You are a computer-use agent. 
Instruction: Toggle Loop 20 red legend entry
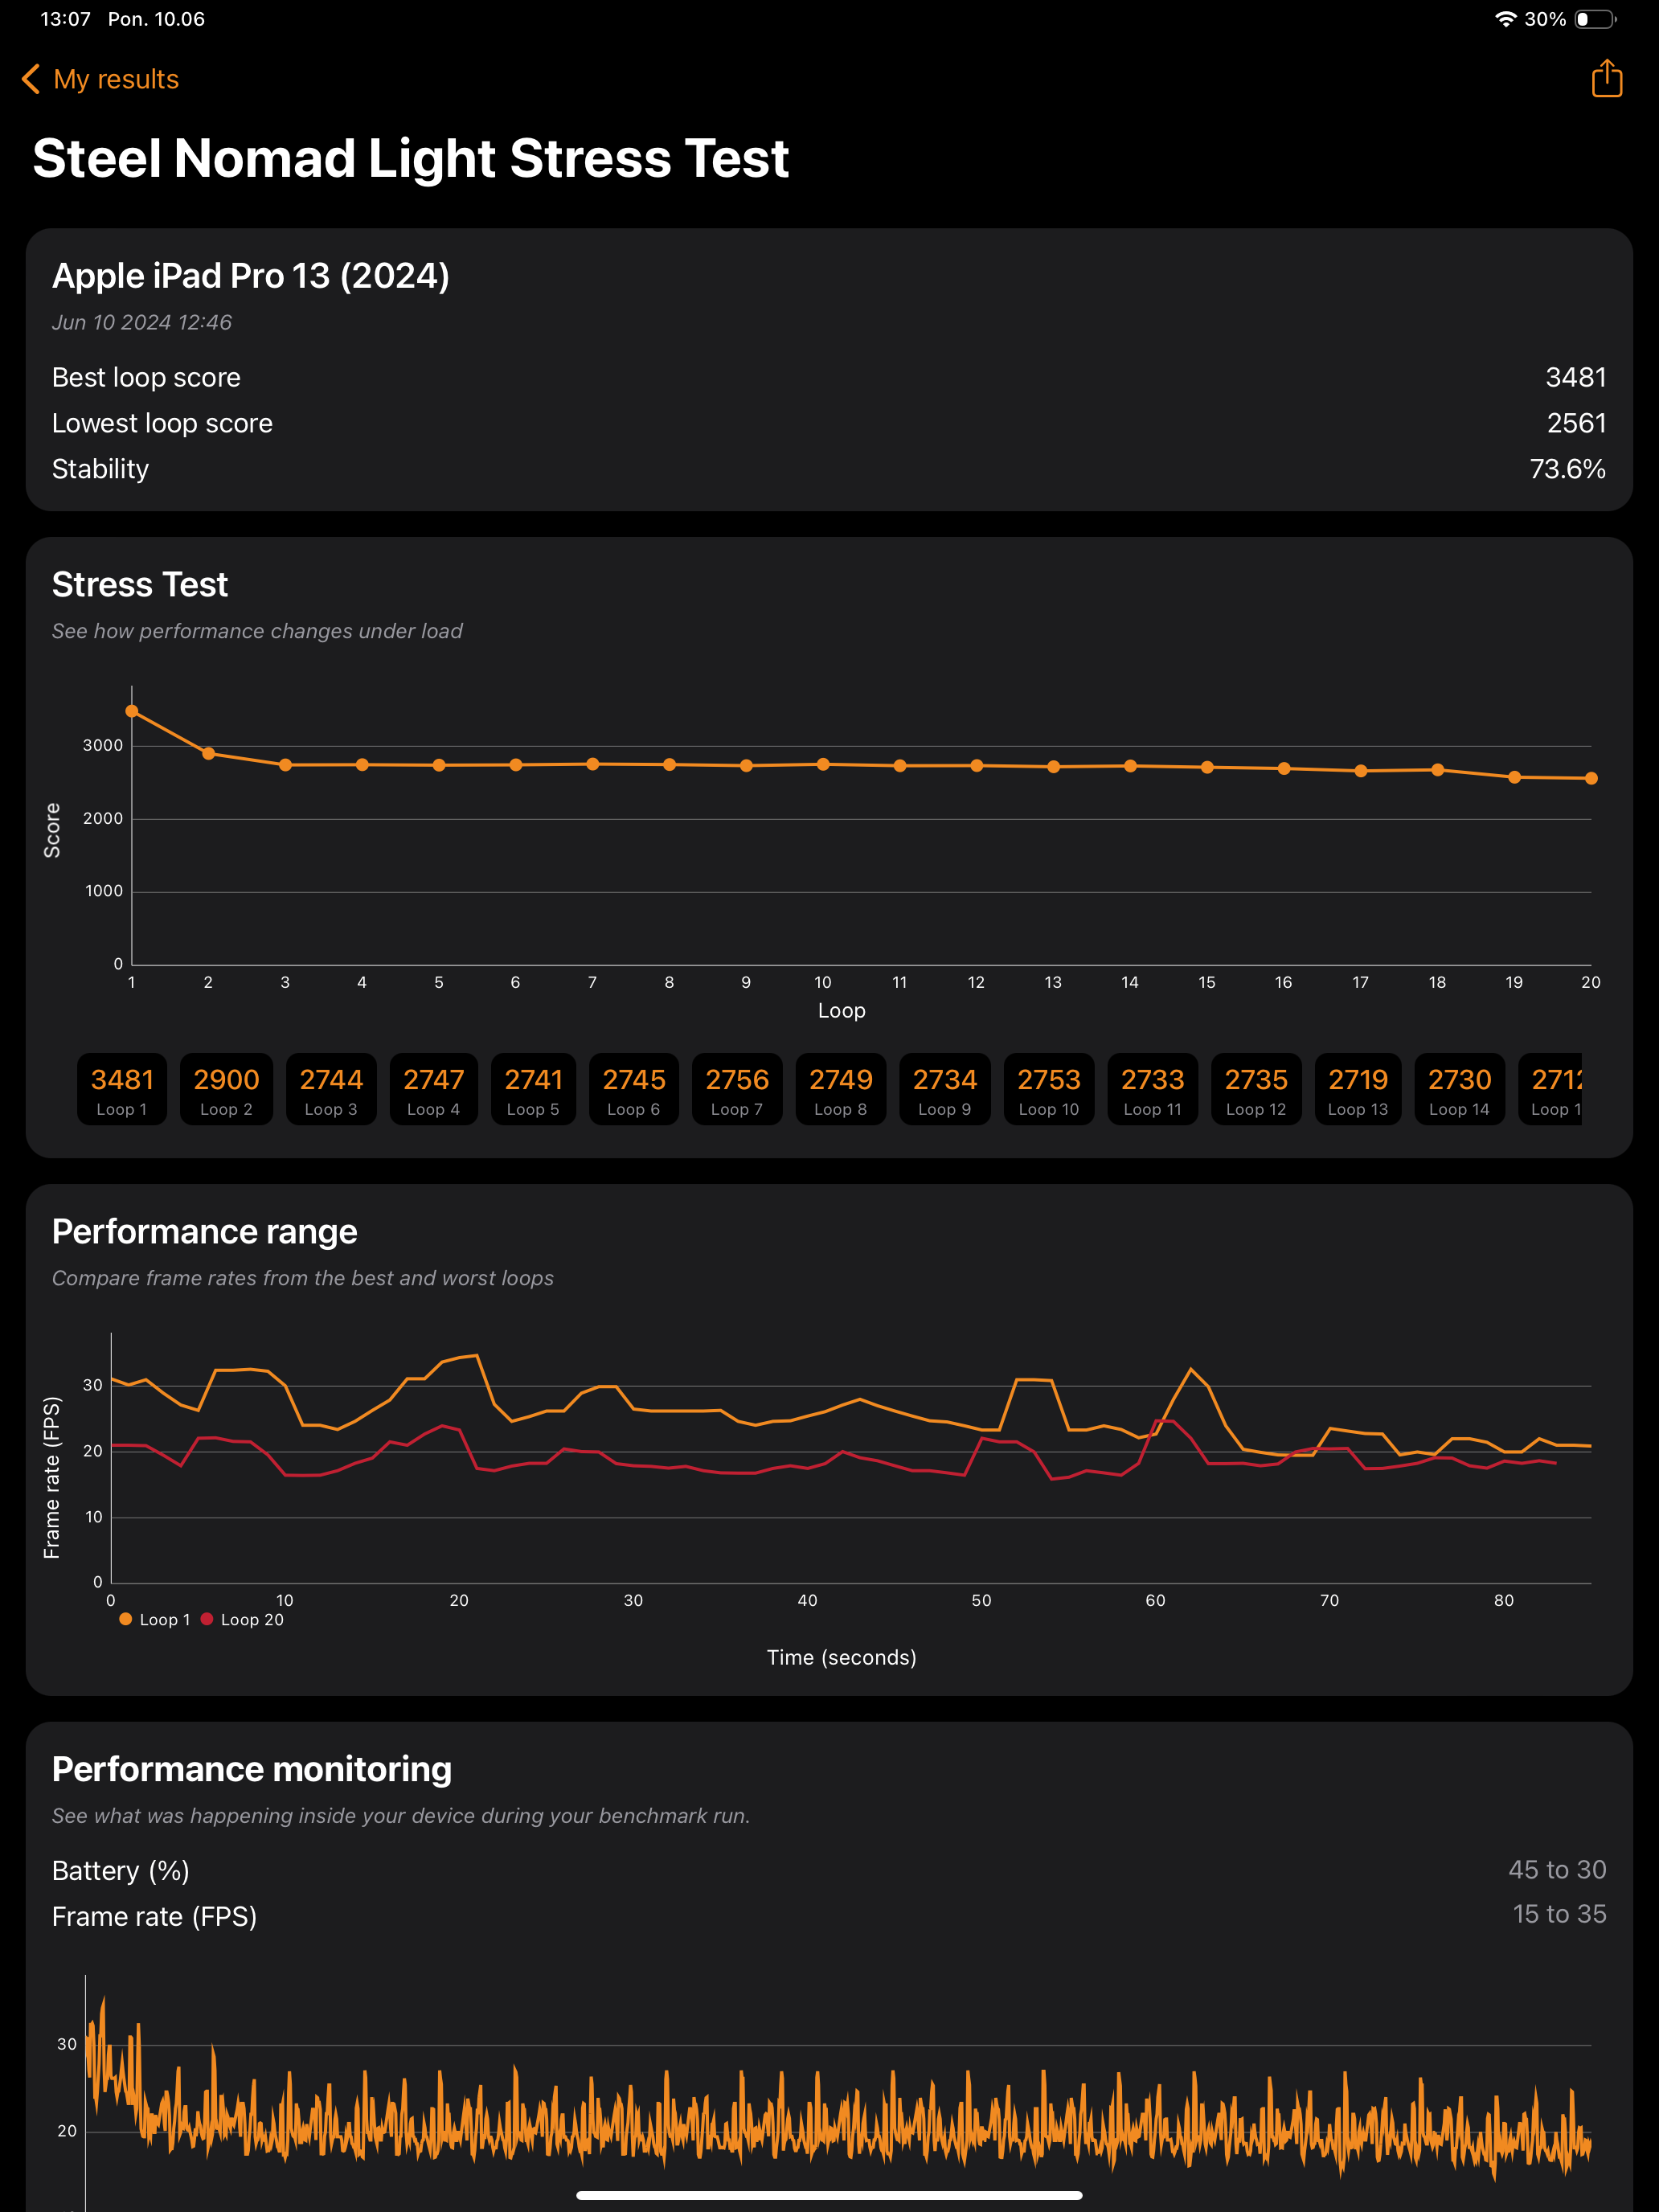pos(243,1619)
